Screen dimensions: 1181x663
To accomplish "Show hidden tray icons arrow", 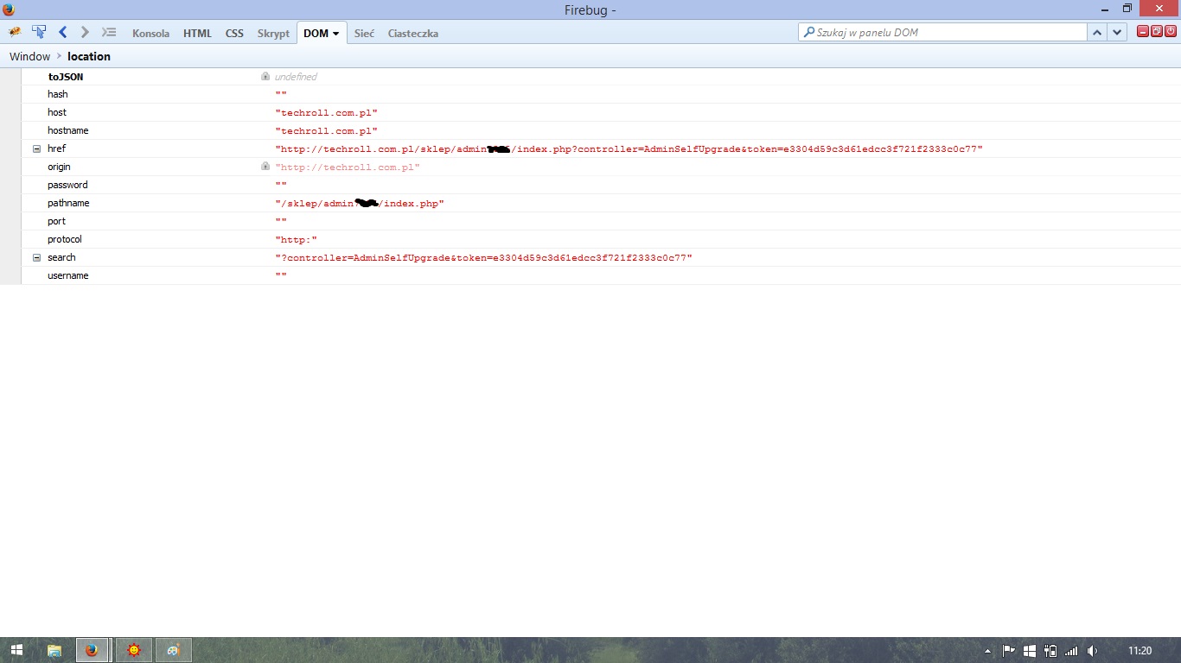I will point(988,651).
